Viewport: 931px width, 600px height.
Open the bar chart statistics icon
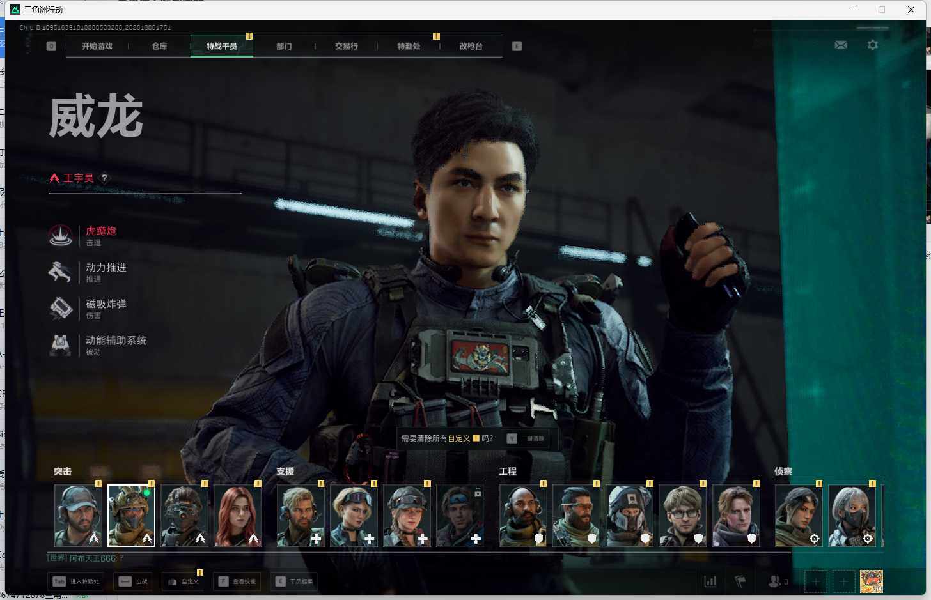tap(710, 581)
